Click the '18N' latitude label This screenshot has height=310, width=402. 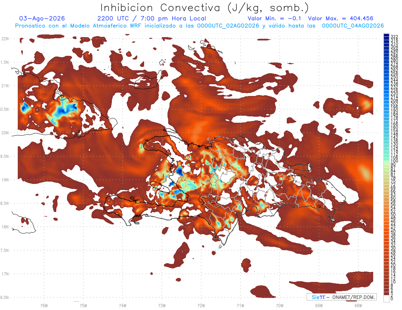click(6, 227)
